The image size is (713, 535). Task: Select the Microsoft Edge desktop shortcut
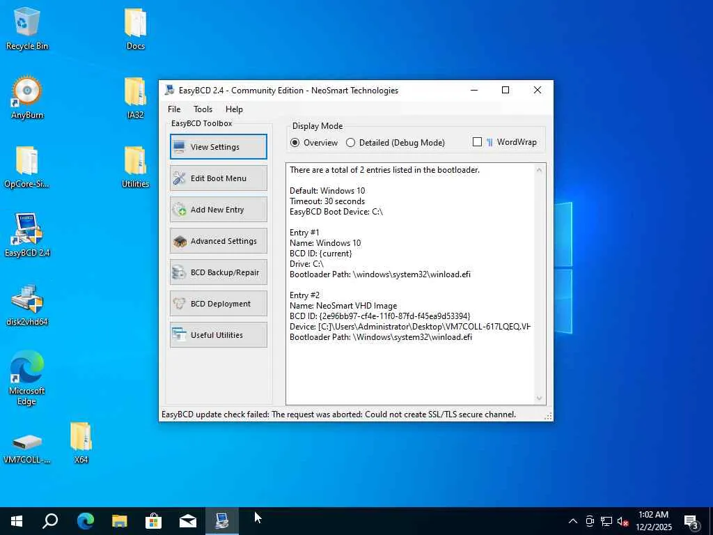click(27, 378)
